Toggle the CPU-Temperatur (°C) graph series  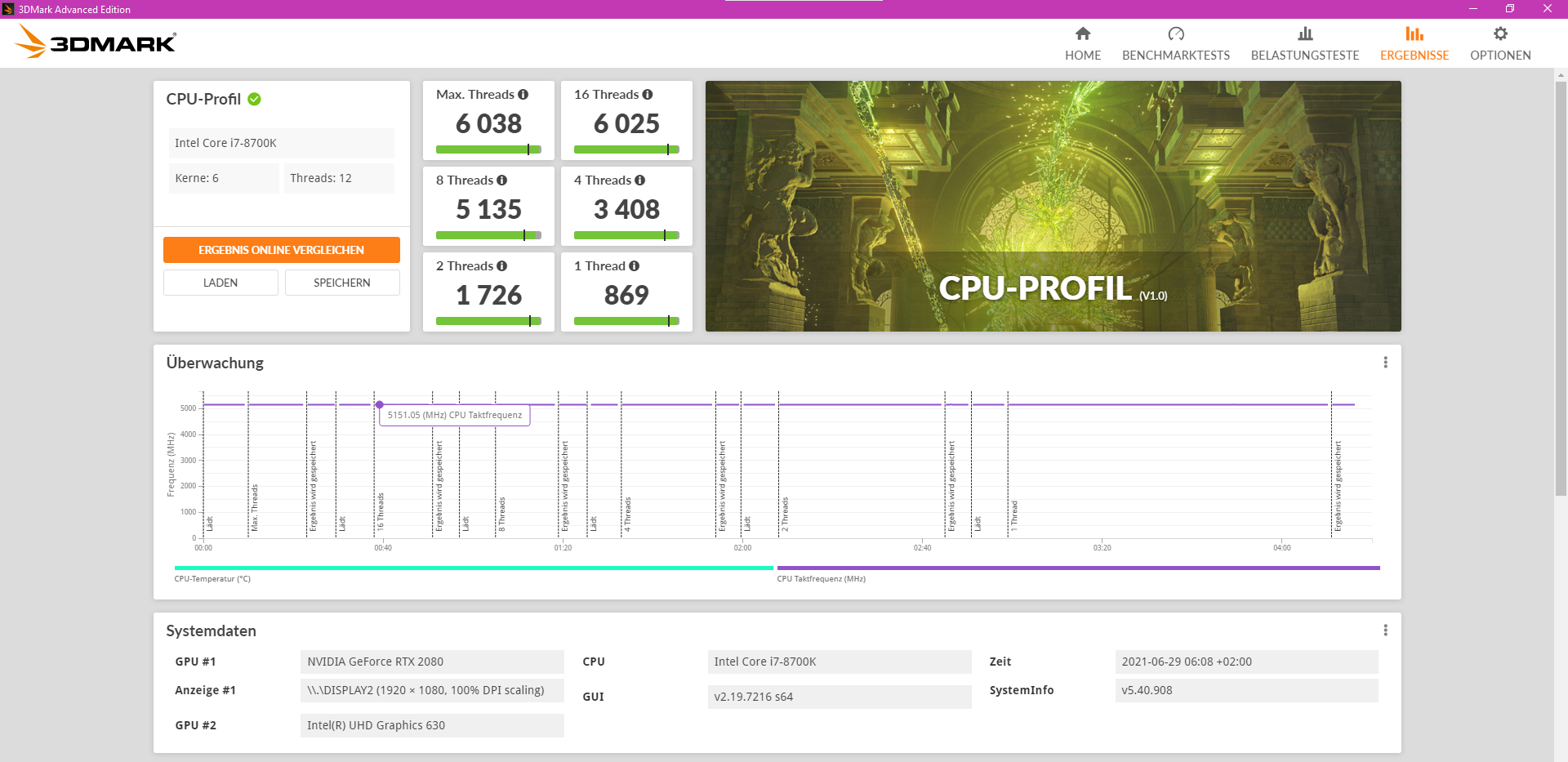tap(211, 578)
